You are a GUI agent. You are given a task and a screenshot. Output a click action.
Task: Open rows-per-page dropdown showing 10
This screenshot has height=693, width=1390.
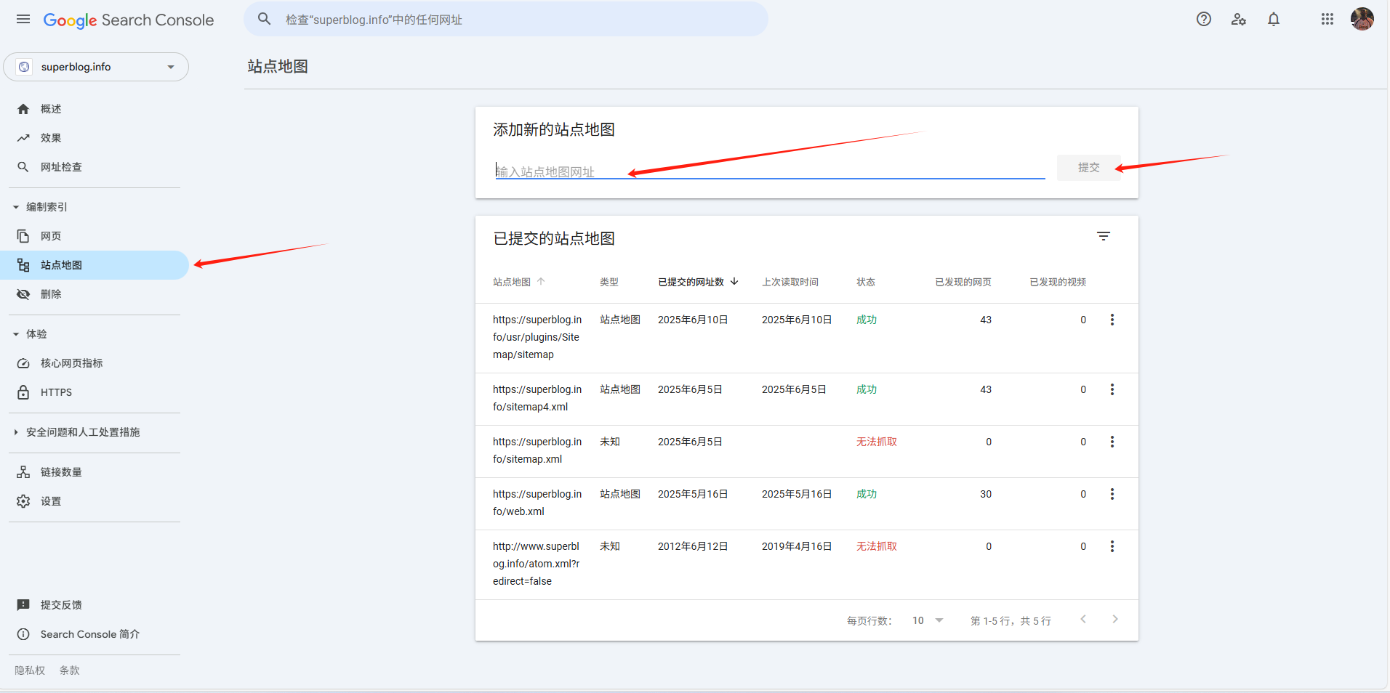click(928, 620)
